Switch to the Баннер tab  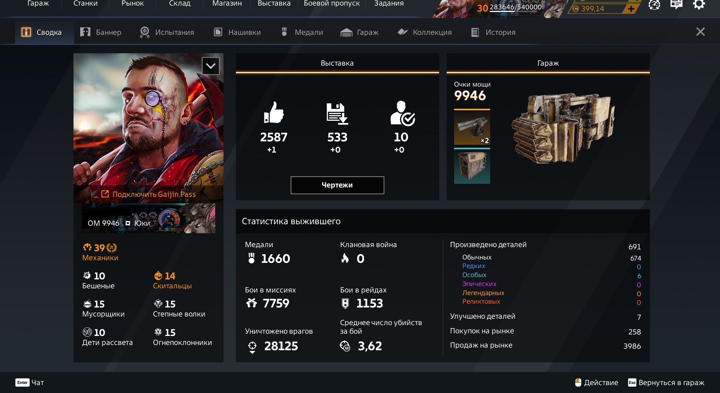pos(101,32)
